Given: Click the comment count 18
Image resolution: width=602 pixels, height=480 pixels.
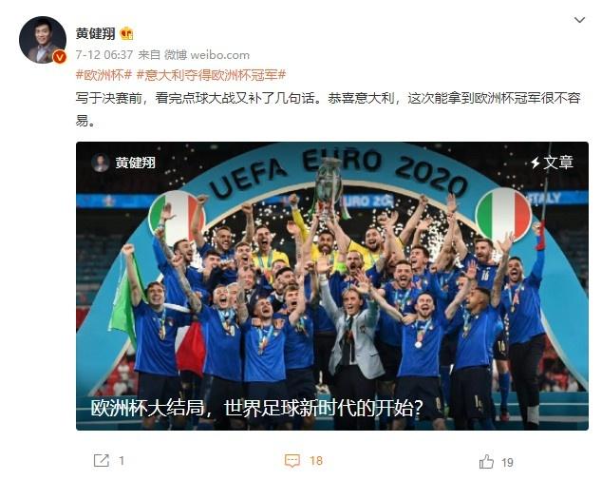Looking at the screenshot, I should 316,460.
